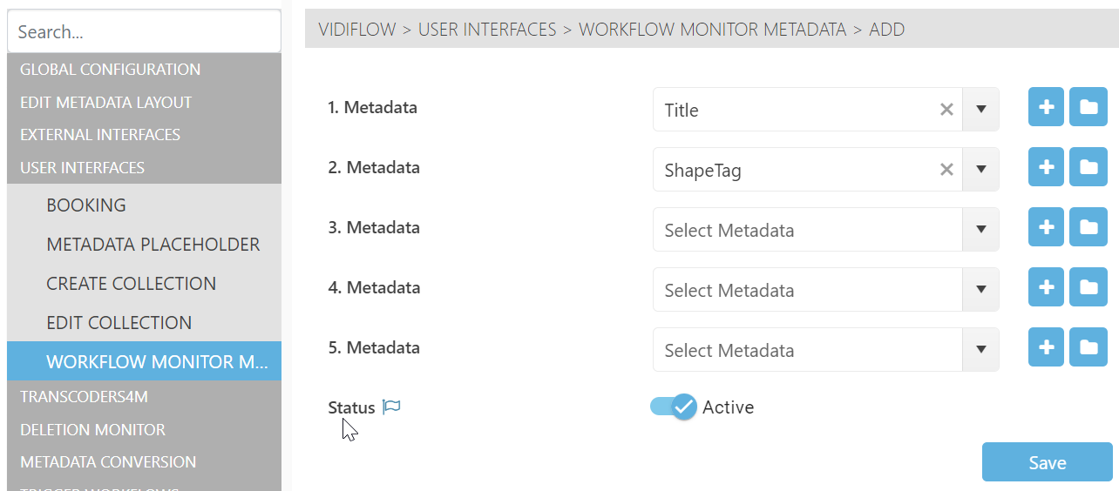Click plus icon for 4. Metadata row
This screenshot has width=1119, height=491.
point(1046,288)
